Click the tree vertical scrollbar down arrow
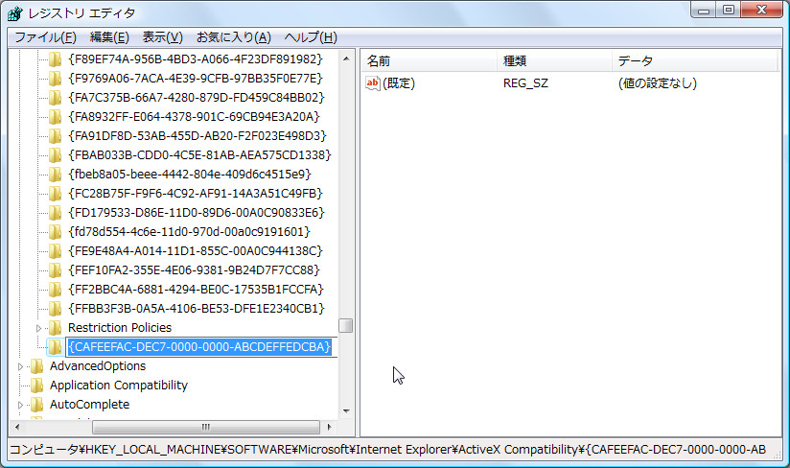The height and width of the screenshot is (468, 790). click(346, 411)
